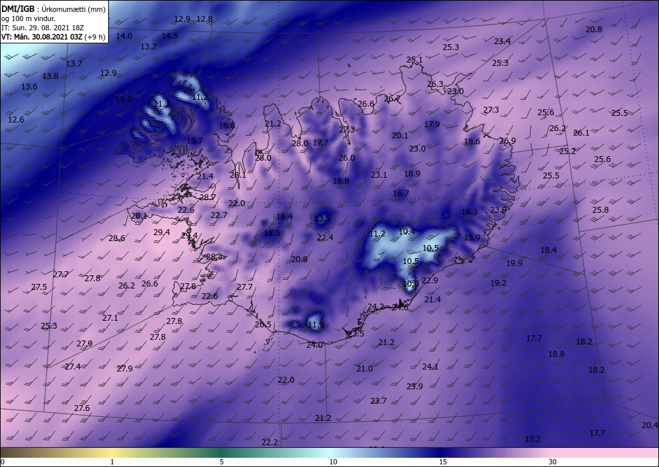Pick the value 22.4 on the map
This screenshot has width=659, height=467.
coord(325,237)
